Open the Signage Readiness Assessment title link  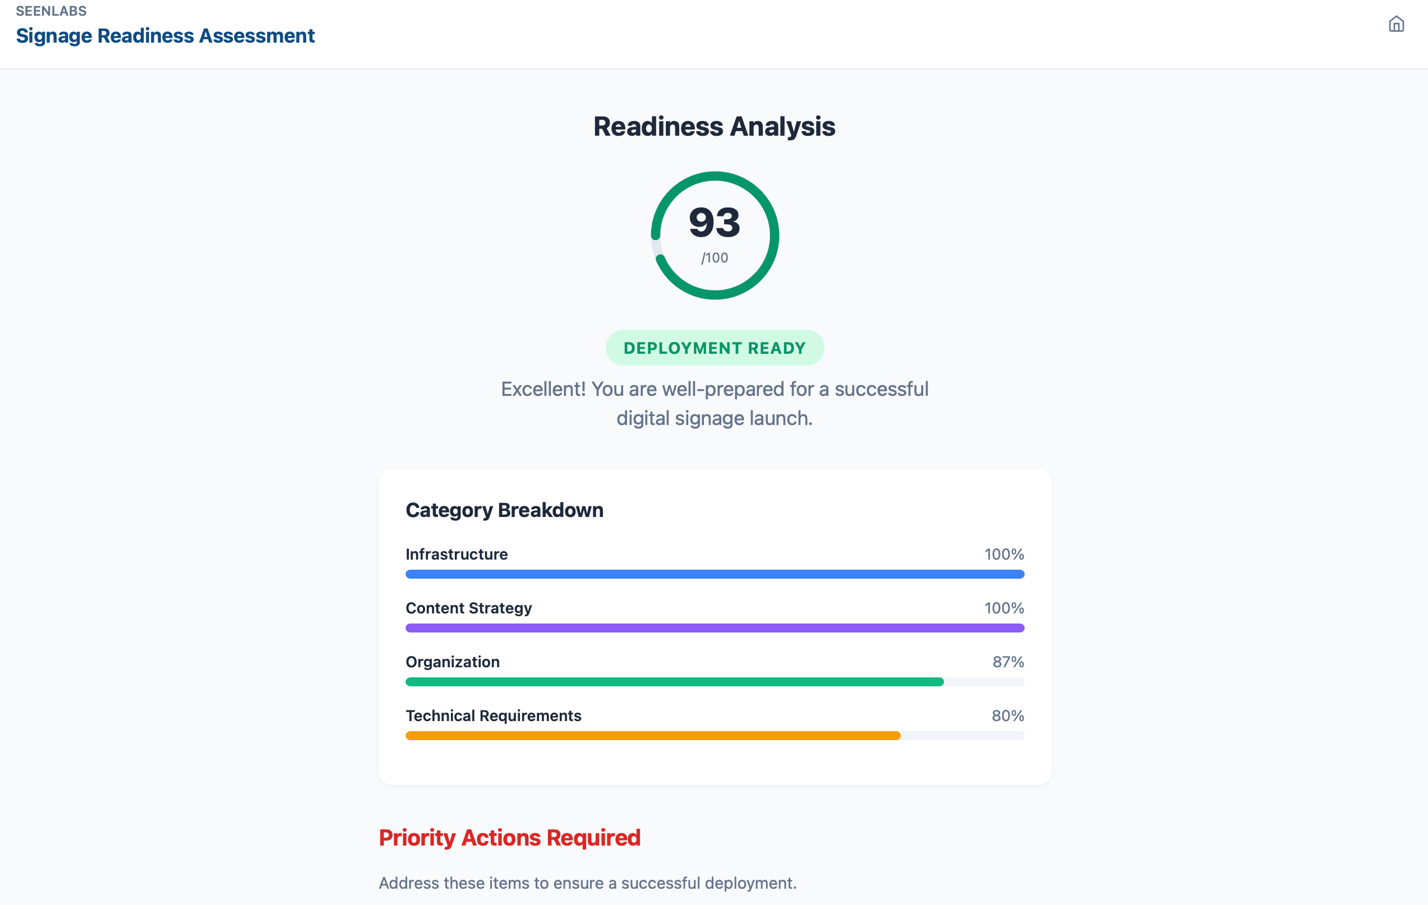coord(165,36)
